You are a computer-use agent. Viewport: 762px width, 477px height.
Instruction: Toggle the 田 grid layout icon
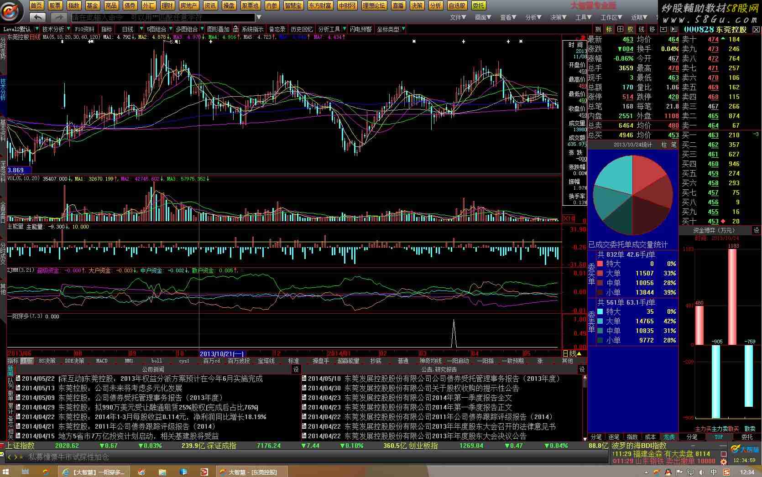click(x=620, y=29)
